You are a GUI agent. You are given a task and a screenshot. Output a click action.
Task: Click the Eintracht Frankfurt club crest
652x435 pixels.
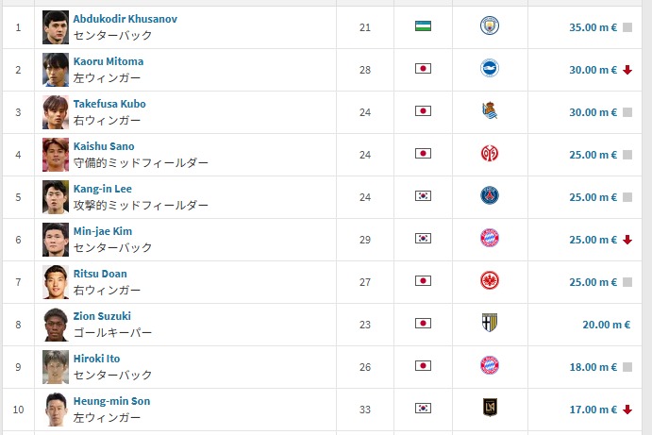[489, 281]
